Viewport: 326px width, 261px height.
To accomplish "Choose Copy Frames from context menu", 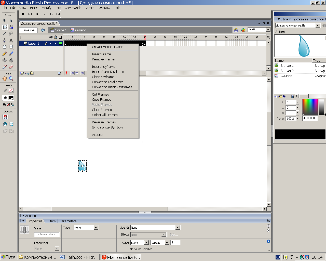I will [x=102, y=100].
